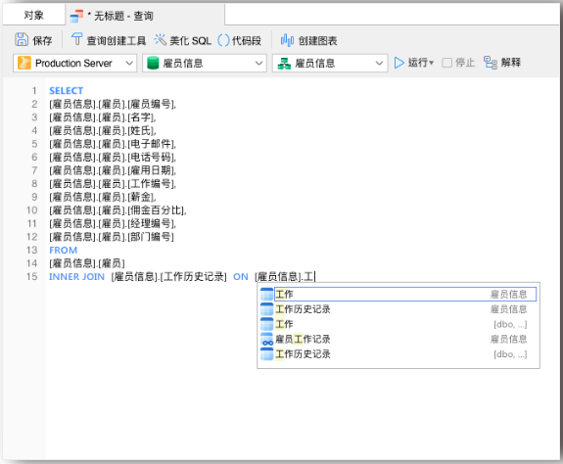This screenshot has height=464, width=563.
Task: Click the ON keyword on line 15
Action: pyautogui.click(x=241, y=277)
